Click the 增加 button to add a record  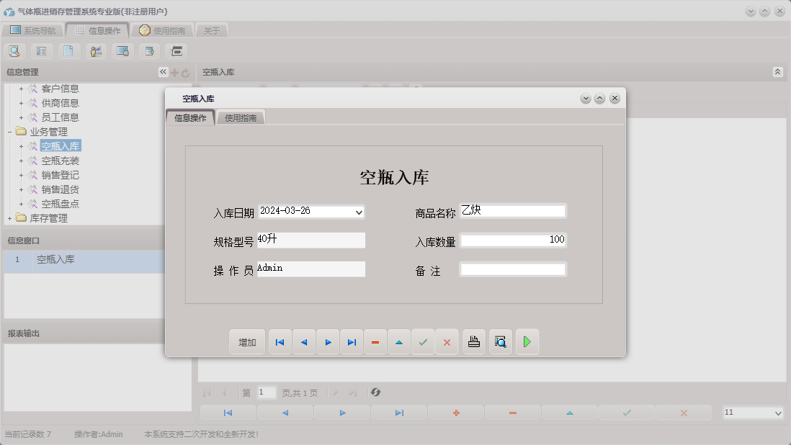pos(247,342)
